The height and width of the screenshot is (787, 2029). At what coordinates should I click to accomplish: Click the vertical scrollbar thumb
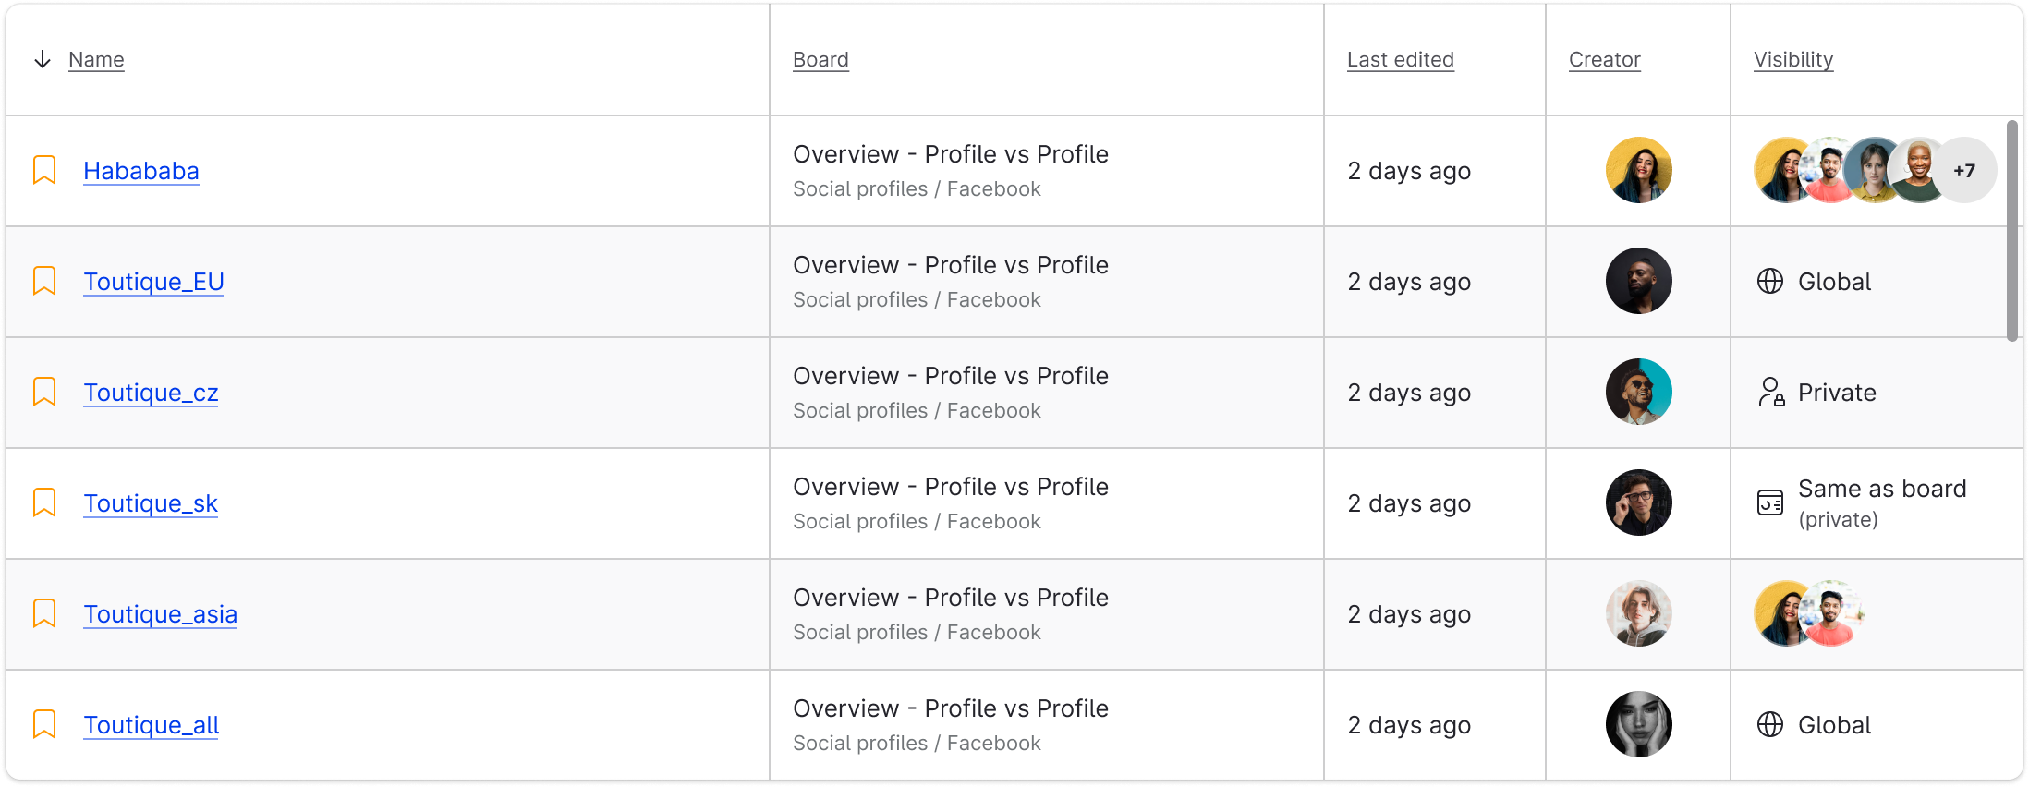pyautogui.click(x=2011, y=231)
